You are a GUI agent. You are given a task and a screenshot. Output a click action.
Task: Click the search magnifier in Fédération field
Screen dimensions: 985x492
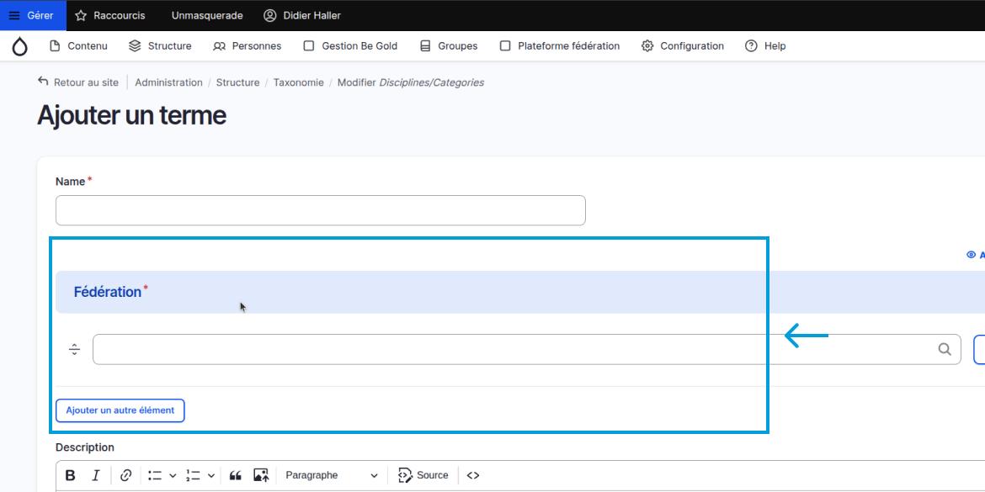[x=945, y=350]
